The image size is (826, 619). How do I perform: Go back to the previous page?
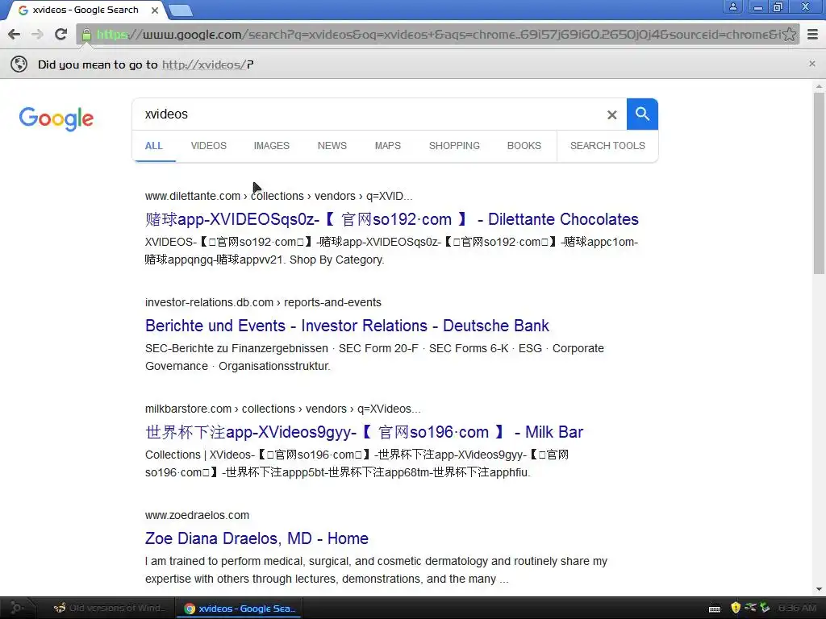[15, 34]
